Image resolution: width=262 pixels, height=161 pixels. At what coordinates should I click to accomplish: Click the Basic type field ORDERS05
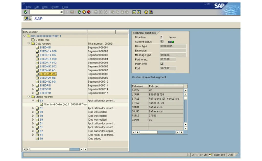click(173, 46)
